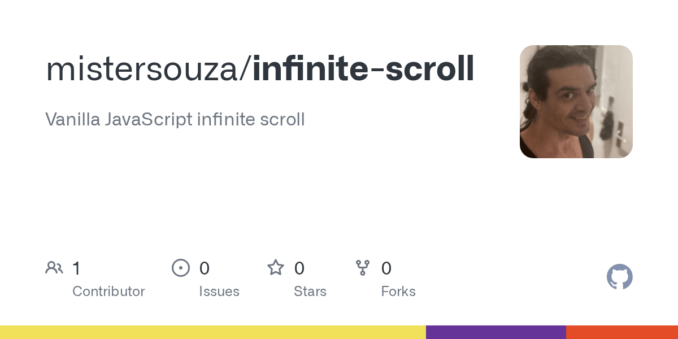Click the contributors people icon
Screen dimensions: 678x339
coord(54,268)
